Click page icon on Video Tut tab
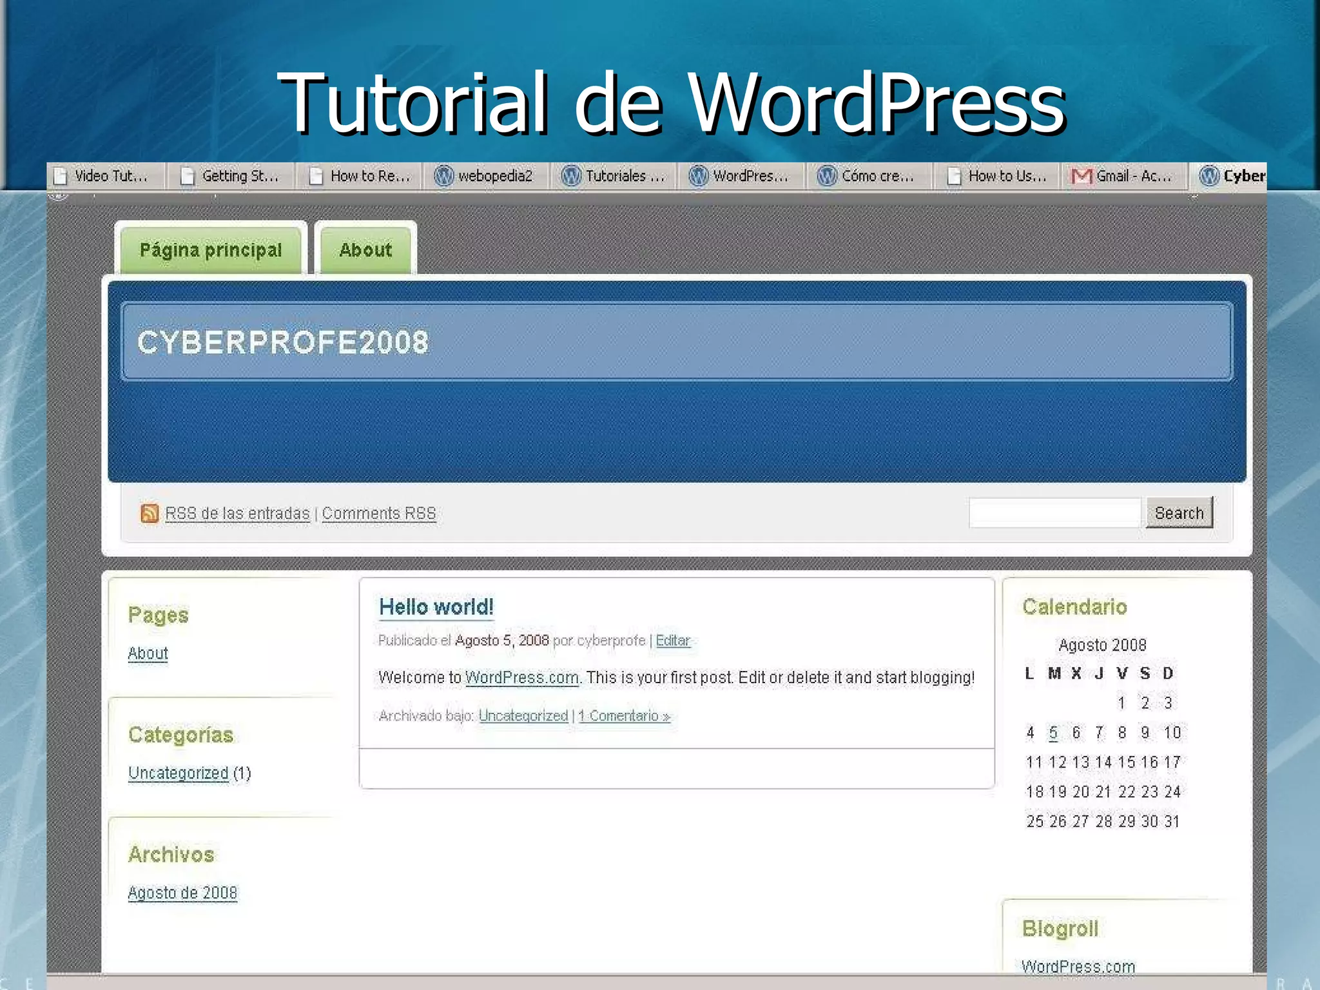Screen dimensions: 1320x990 tap(60, 176)
